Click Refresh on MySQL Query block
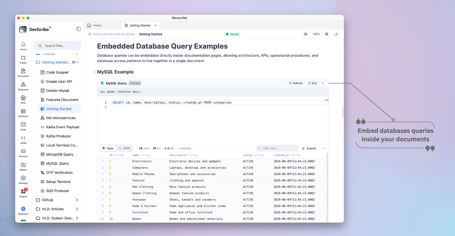Viewport: 455px width, 236px height. pos(296,83)
